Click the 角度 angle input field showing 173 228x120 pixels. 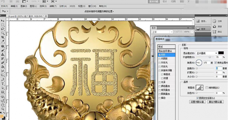[x=206, y=63]
